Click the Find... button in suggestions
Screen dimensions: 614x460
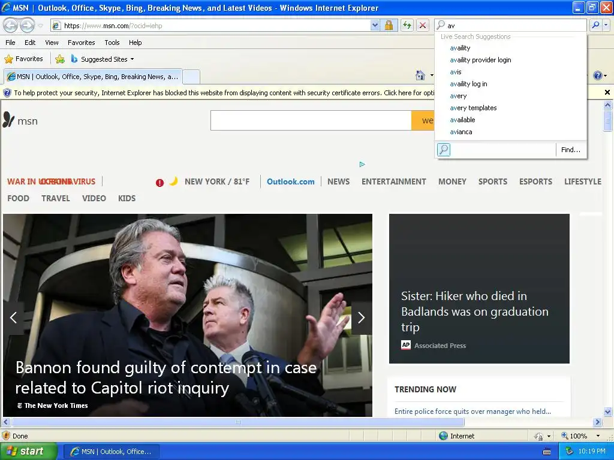pos(571,150)
